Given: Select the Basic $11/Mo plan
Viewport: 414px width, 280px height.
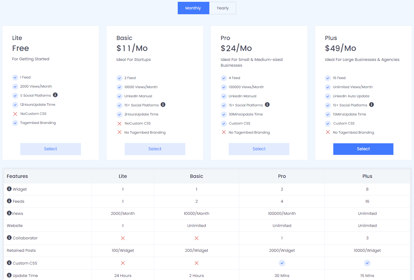Looking at the screenshot, I should [x=155, y=149].
